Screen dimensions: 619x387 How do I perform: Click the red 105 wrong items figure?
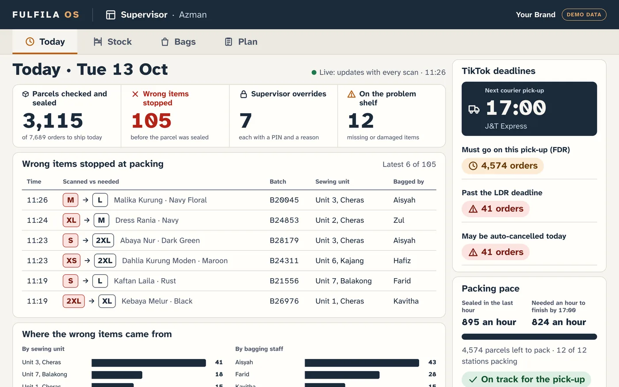151,121
